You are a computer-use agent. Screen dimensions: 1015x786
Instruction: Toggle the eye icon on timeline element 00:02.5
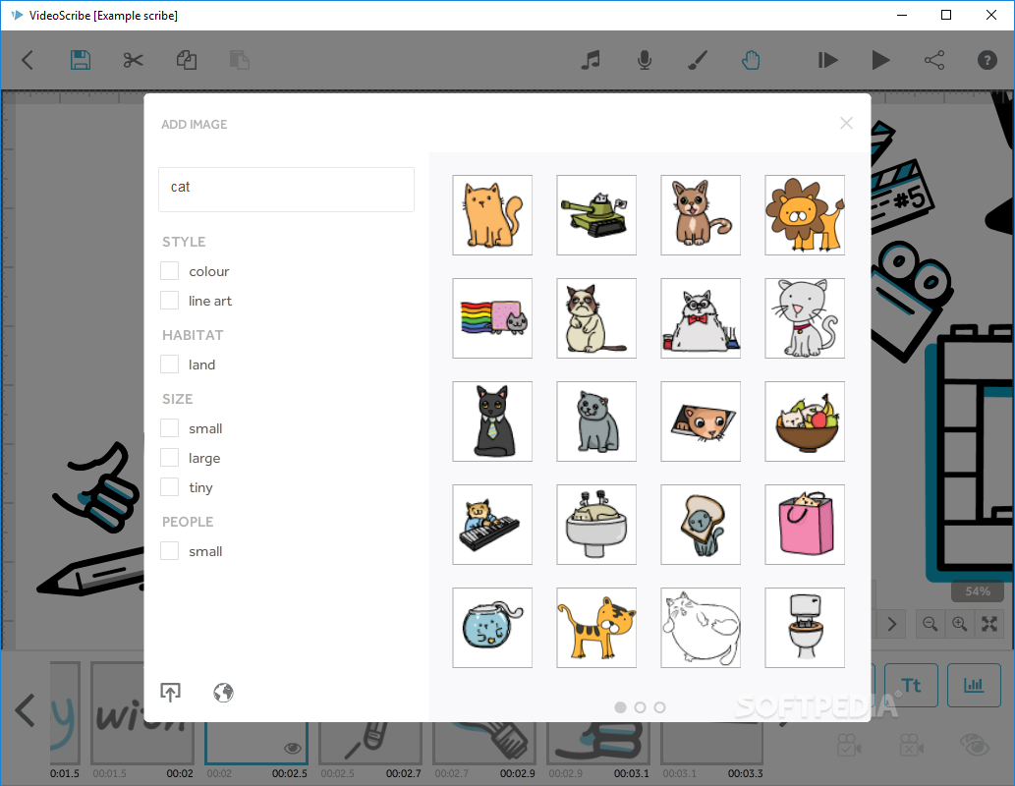(293, 748)
